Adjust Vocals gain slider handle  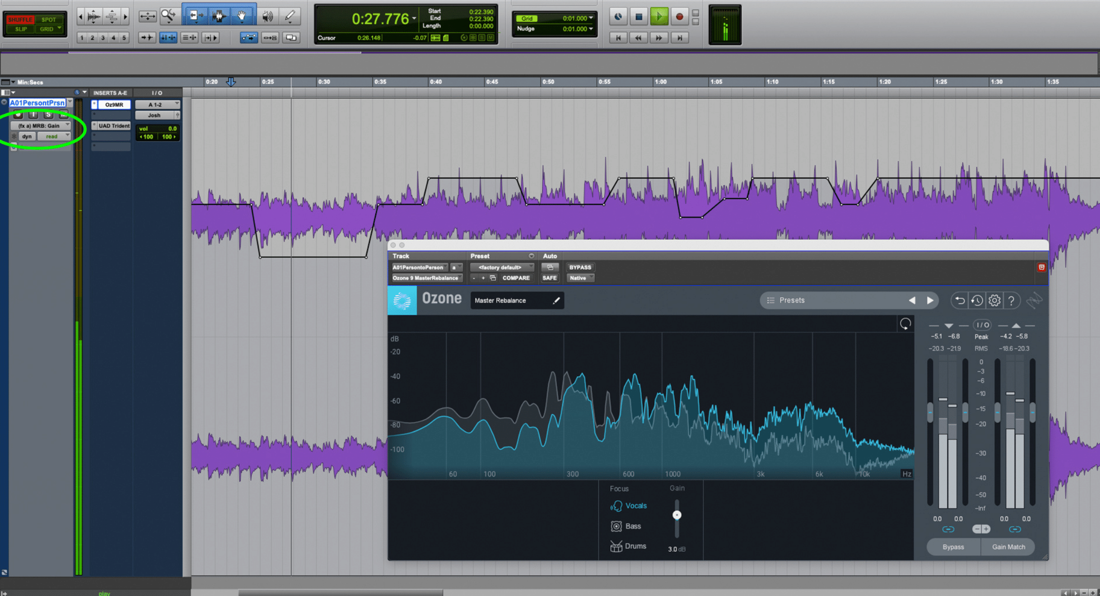pos(677,515)
